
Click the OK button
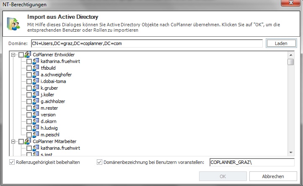point(223,176)
